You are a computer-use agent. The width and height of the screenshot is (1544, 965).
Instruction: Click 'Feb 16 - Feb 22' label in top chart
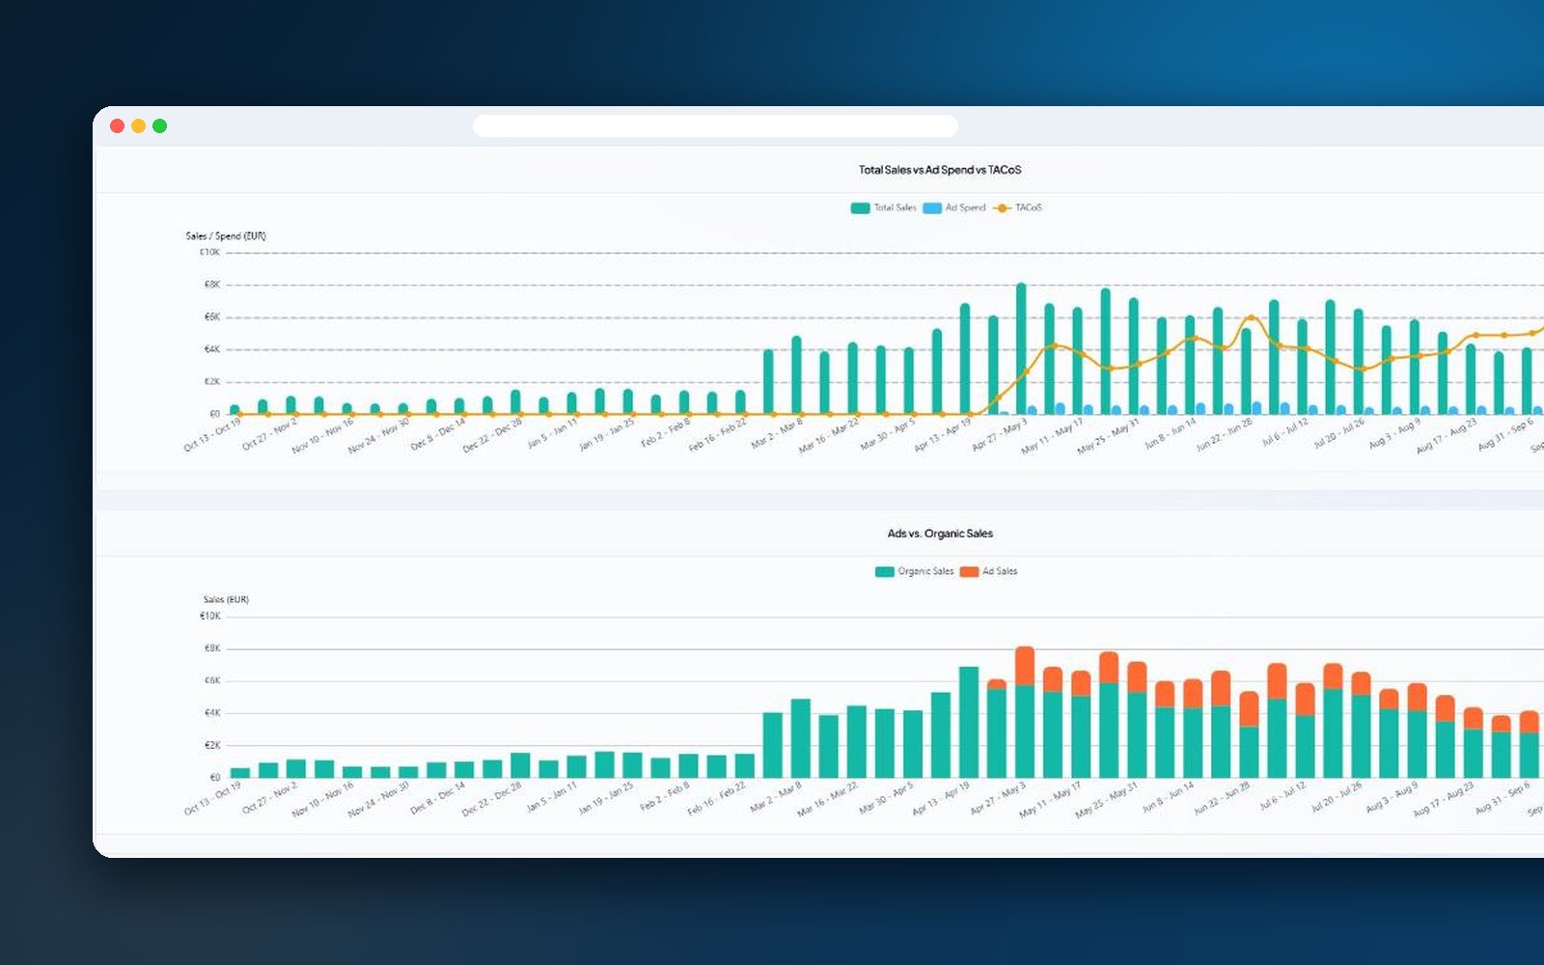coord(719,435)
